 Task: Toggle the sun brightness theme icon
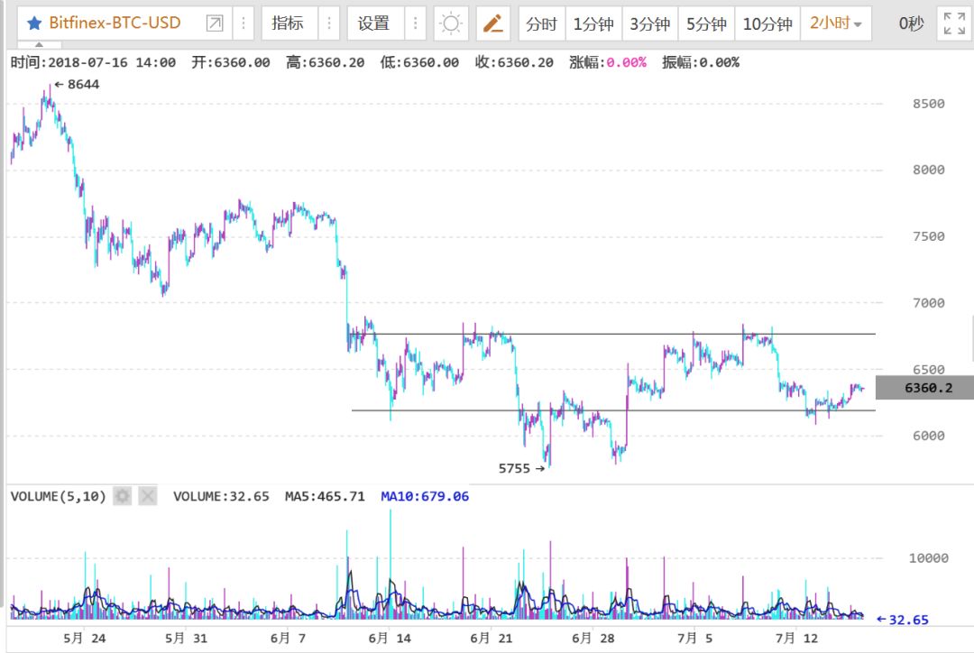(x=450, y=23)
